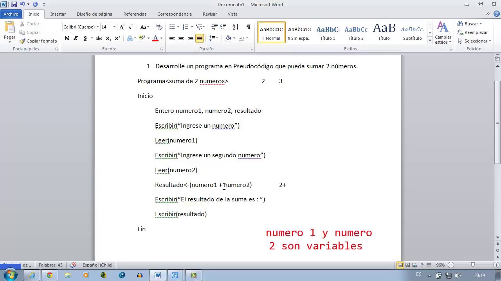
Task: Open Chrome from the taskbar
Action: [50, 275]
